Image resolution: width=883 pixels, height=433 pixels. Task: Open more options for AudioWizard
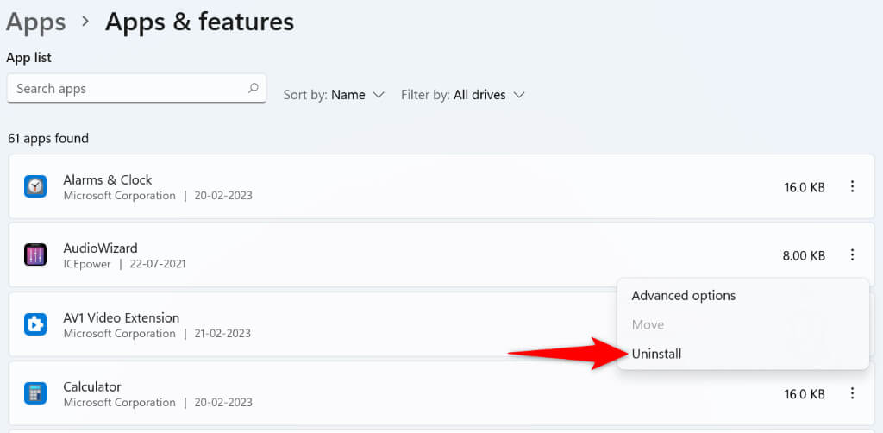(852, 255)
